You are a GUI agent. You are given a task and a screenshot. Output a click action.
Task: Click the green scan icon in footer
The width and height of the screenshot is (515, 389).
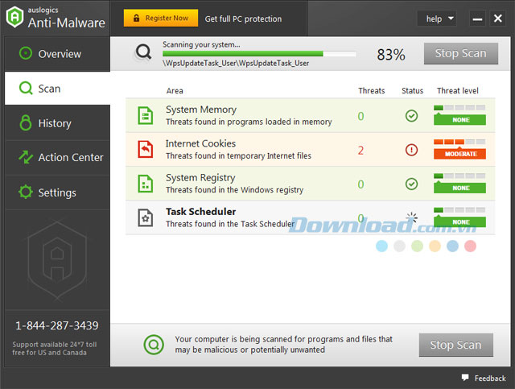(154, 344)
